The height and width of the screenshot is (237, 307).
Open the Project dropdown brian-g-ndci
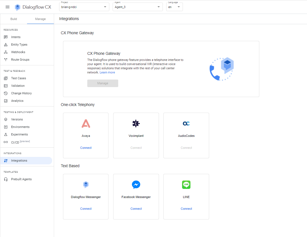point(84,7)
